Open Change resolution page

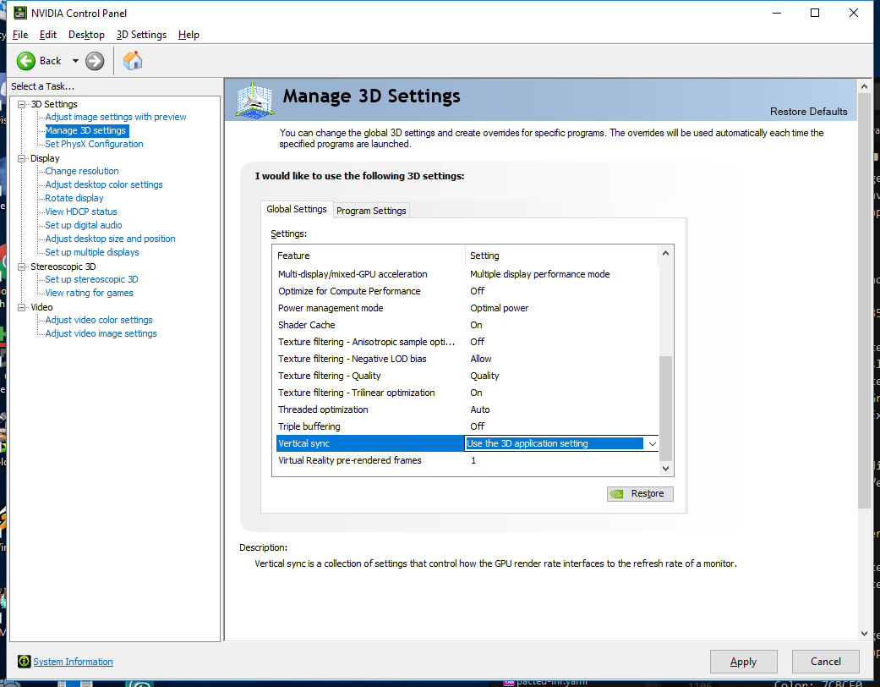point(82,171)
